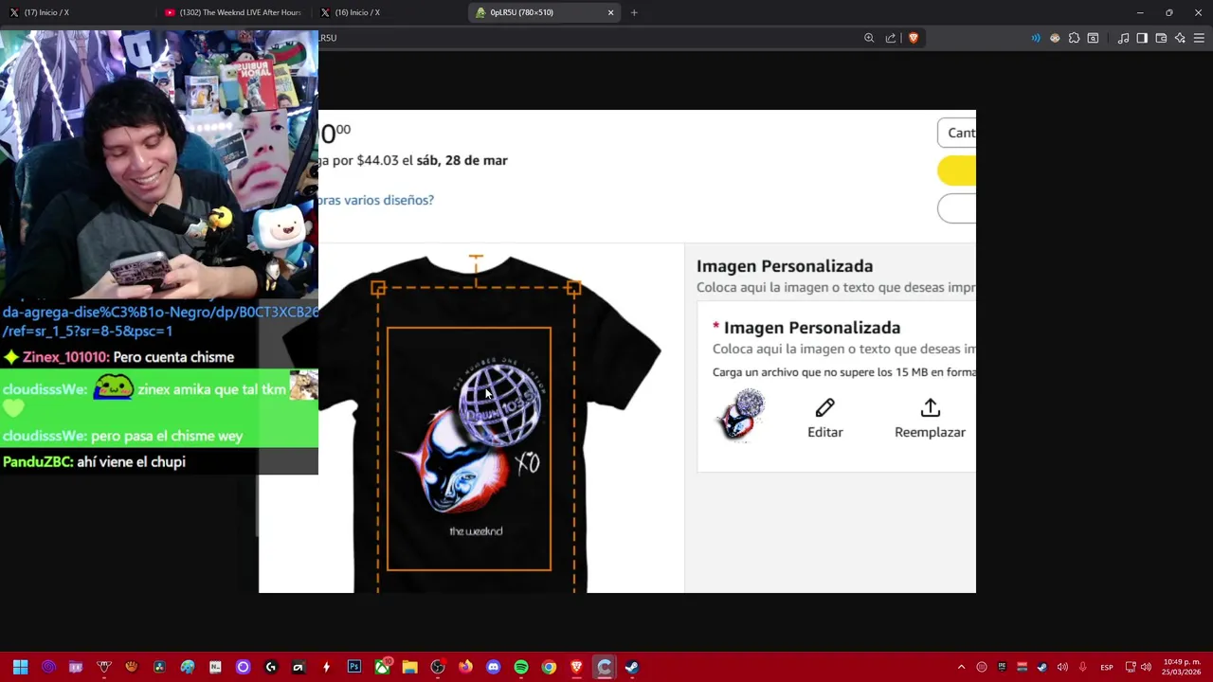Viewport: 1213px width, 682px height.
Task: Open the Notion taskbar icon
Action: click(x=215, y=667)
